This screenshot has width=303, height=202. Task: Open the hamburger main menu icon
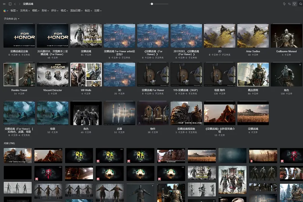4,4
